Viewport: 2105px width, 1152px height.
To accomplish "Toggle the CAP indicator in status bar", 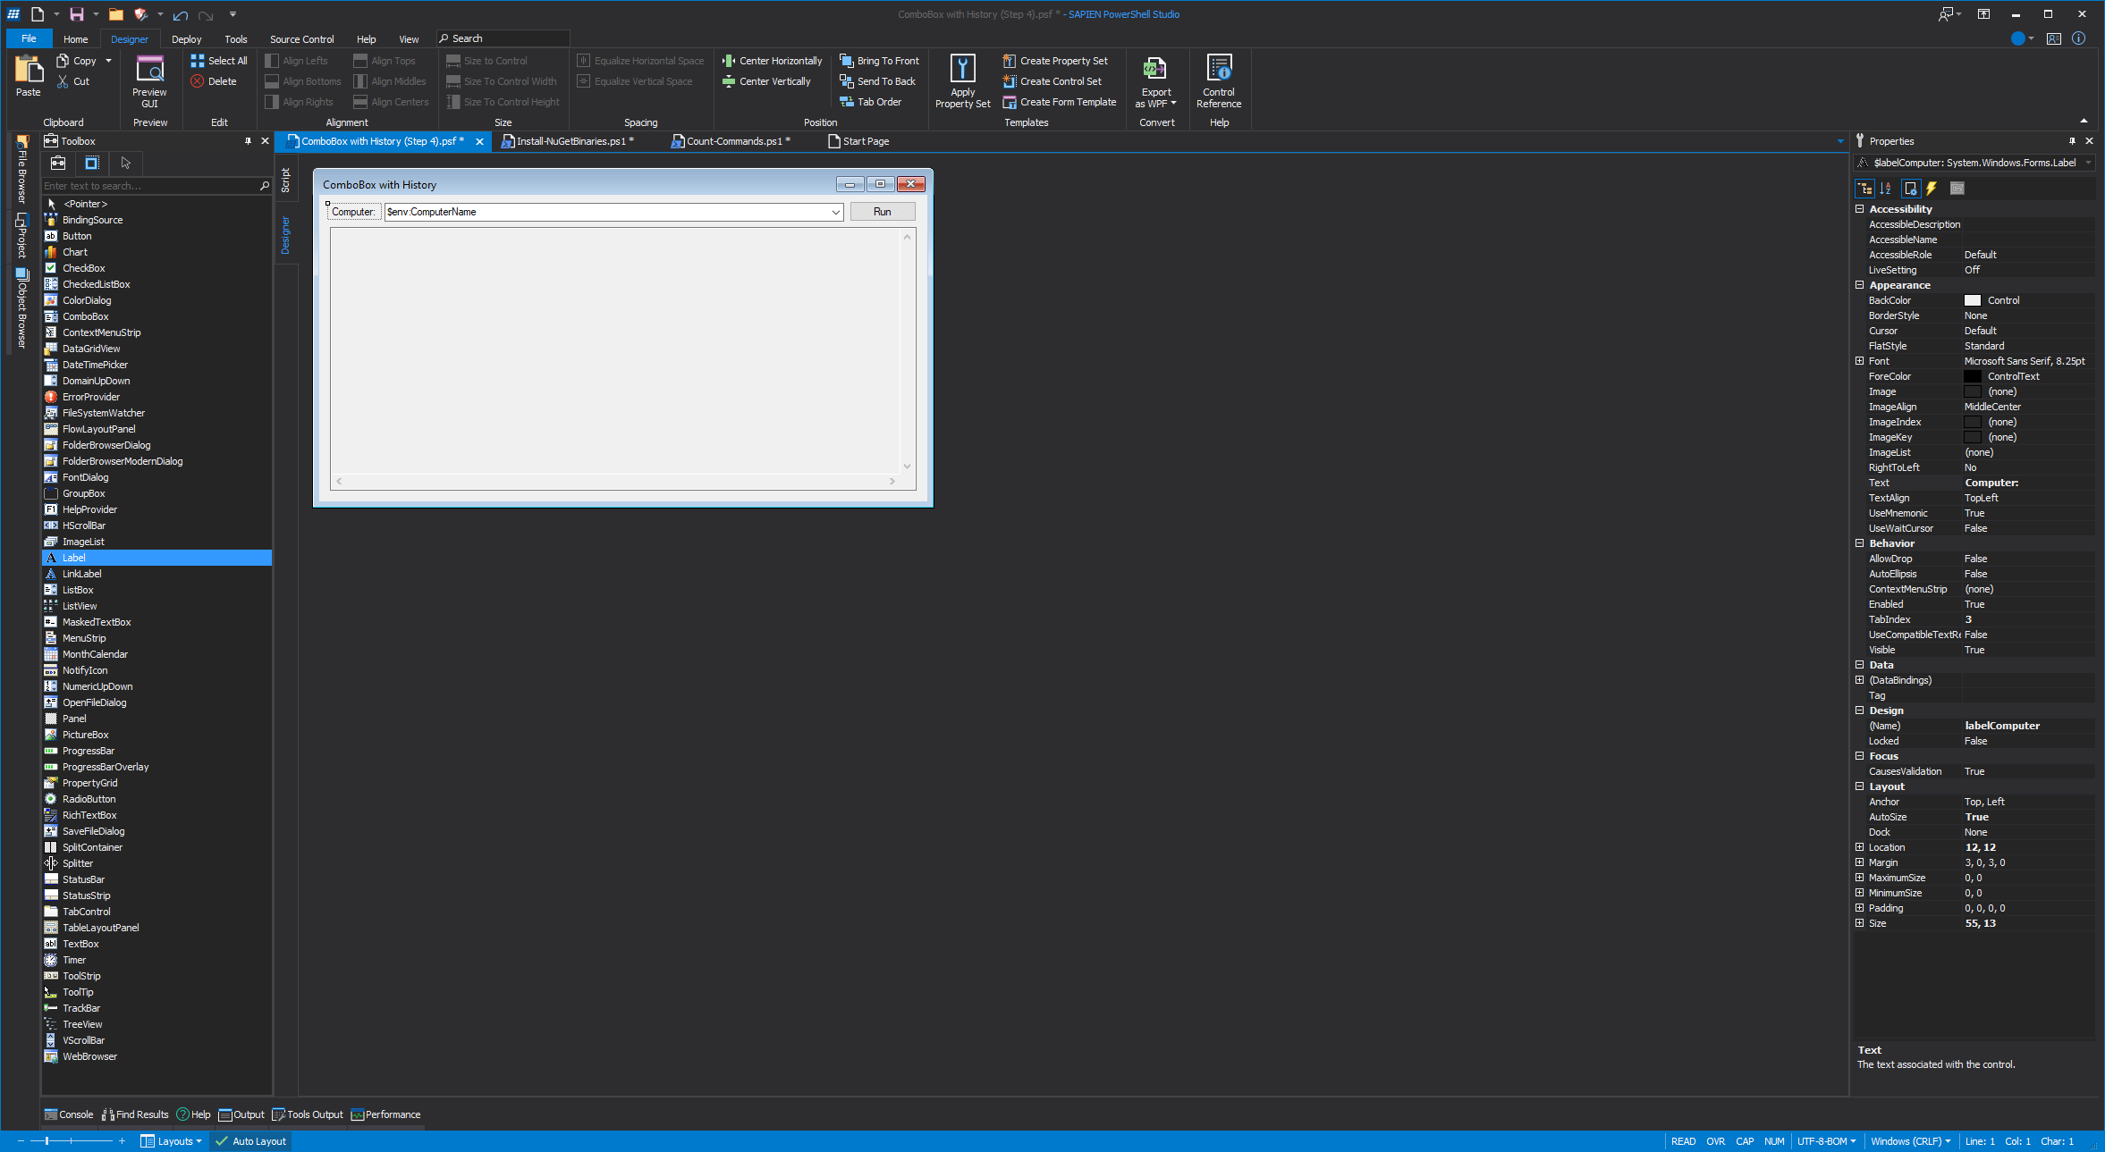I will pos(1744,1140).
